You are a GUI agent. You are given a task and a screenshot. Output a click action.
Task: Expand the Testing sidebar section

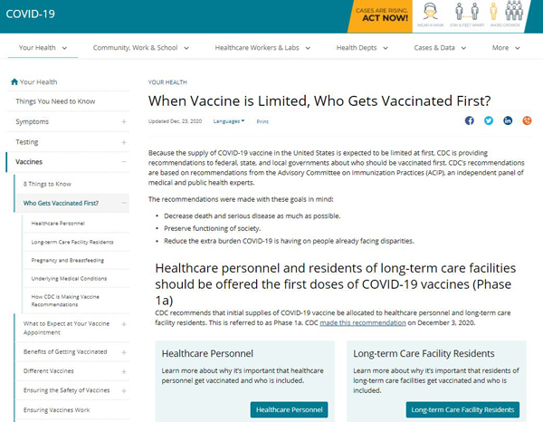pos(124,142)
